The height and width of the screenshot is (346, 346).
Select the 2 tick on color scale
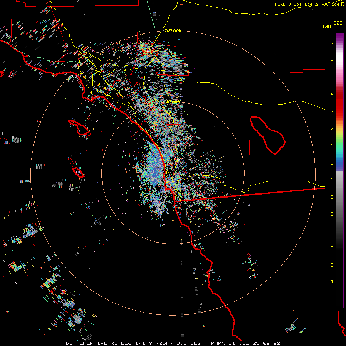(x=332, y=129)
